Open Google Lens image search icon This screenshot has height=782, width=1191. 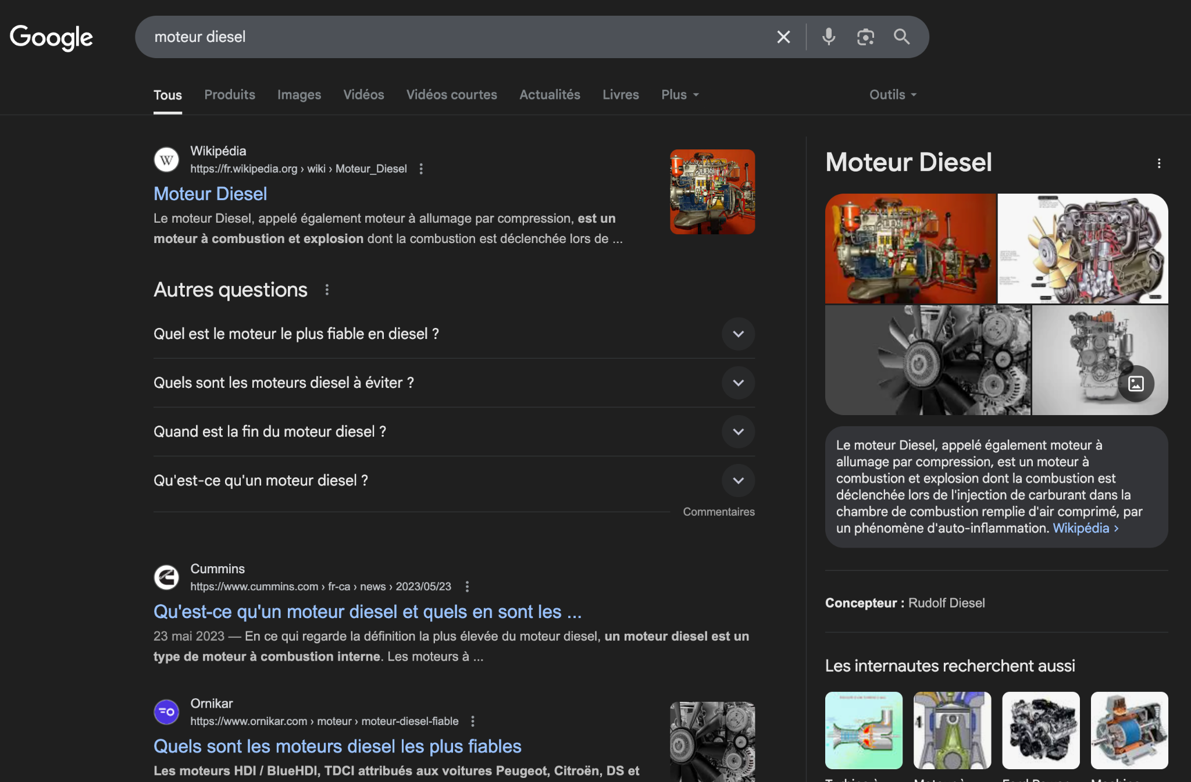(865, 37)
